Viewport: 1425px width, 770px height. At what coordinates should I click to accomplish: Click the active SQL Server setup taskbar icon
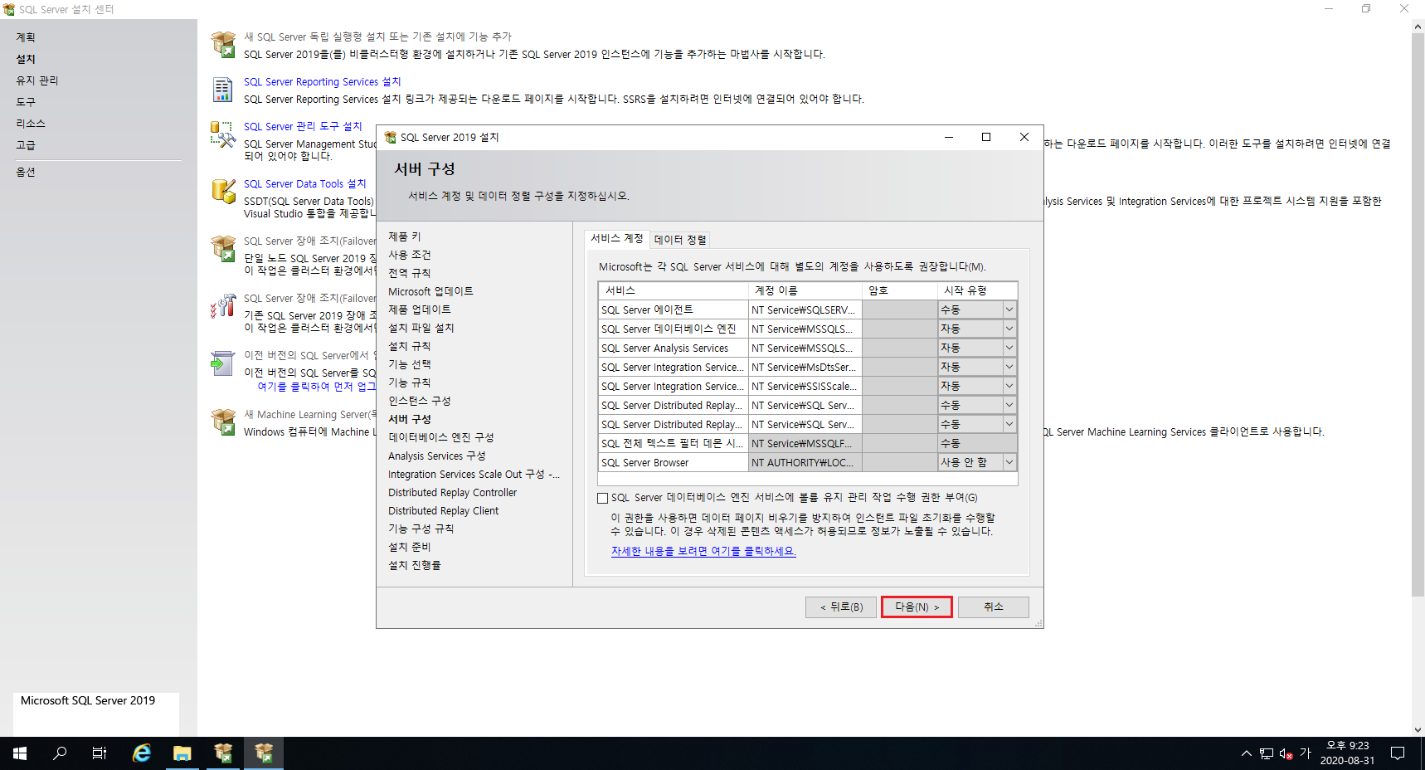click(264, 753)
